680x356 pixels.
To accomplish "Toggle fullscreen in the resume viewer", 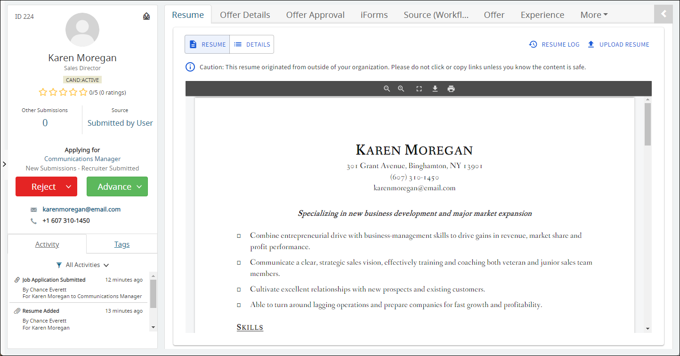I will (419, 89).
